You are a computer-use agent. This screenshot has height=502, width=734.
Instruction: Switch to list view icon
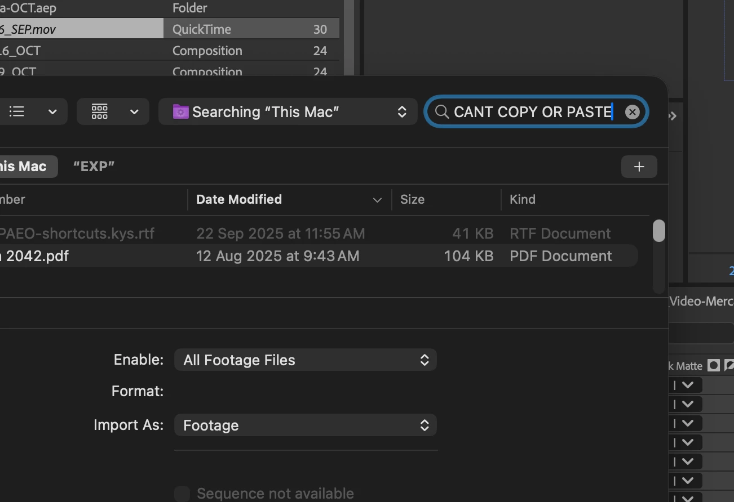pos(17,111)
